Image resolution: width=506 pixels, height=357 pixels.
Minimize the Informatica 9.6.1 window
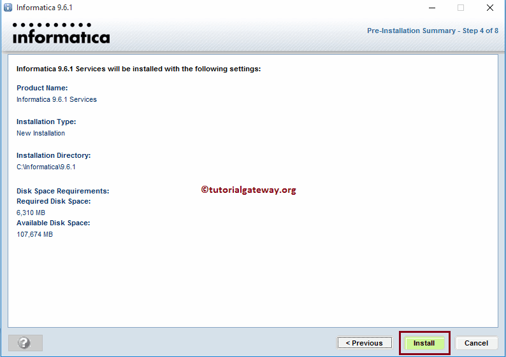[432, 8]
